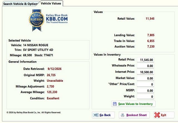Click the Selected Vehicle heading
The width and height of the screenshot is (178, 123).
(x=20, y=40)
